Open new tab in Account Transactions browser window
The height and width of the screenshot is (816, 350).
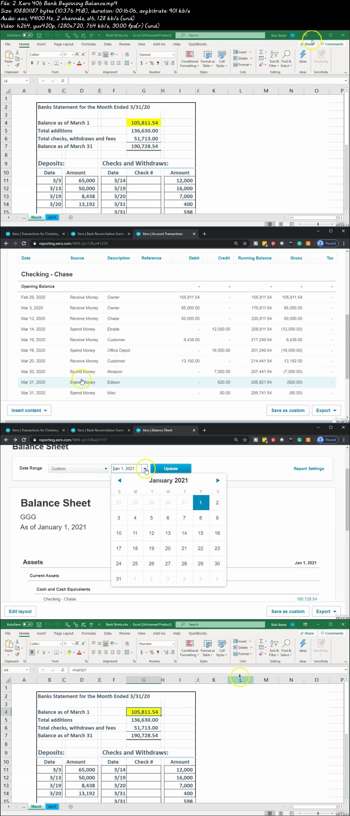[x=204, y=234]
